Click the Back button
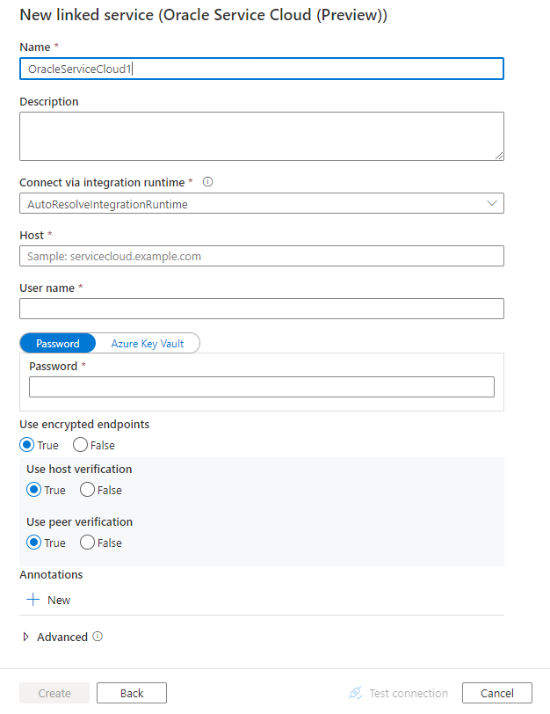 pos(131,693)
